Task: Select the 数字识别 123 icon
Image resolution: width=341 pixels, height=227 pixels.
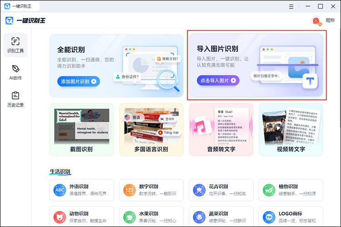Action: (x=130, y=190)
